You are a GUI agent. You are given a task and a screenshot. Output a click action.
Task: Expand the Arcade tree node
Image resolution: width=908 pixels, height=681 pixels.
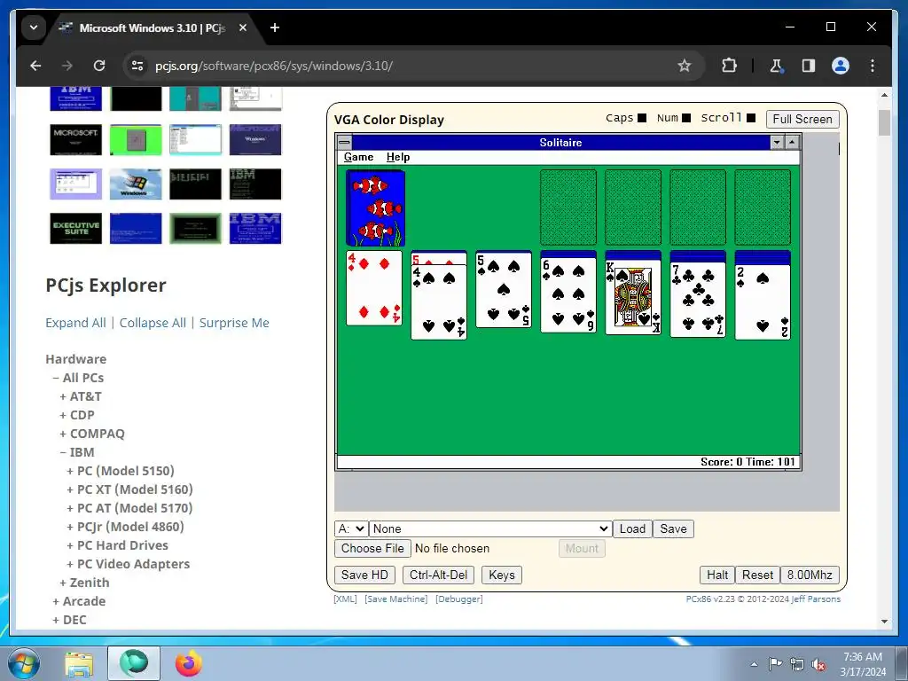pos(79,601)
